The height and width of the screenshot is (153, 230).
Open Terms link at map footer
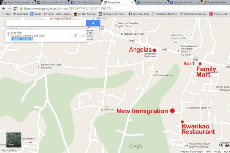209,152
